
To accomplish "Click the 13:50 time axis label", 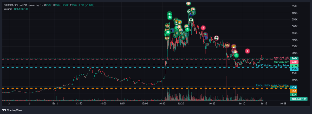I will click(79, 103).
